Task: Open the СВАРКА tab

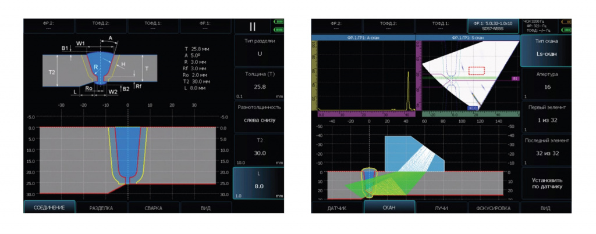Action: pyautogui.click(x=154, y=208)
